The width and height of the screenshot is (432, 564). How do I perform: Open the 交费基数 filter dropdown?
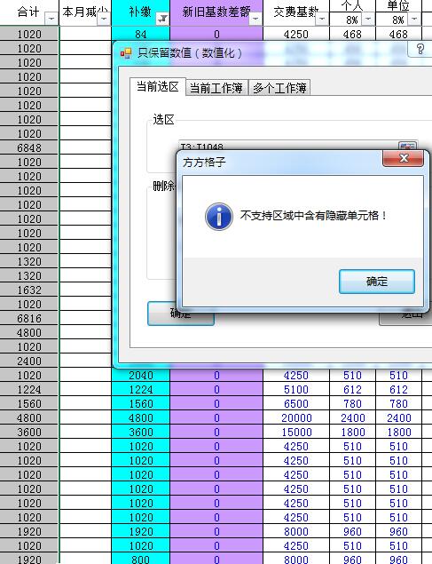322,19
